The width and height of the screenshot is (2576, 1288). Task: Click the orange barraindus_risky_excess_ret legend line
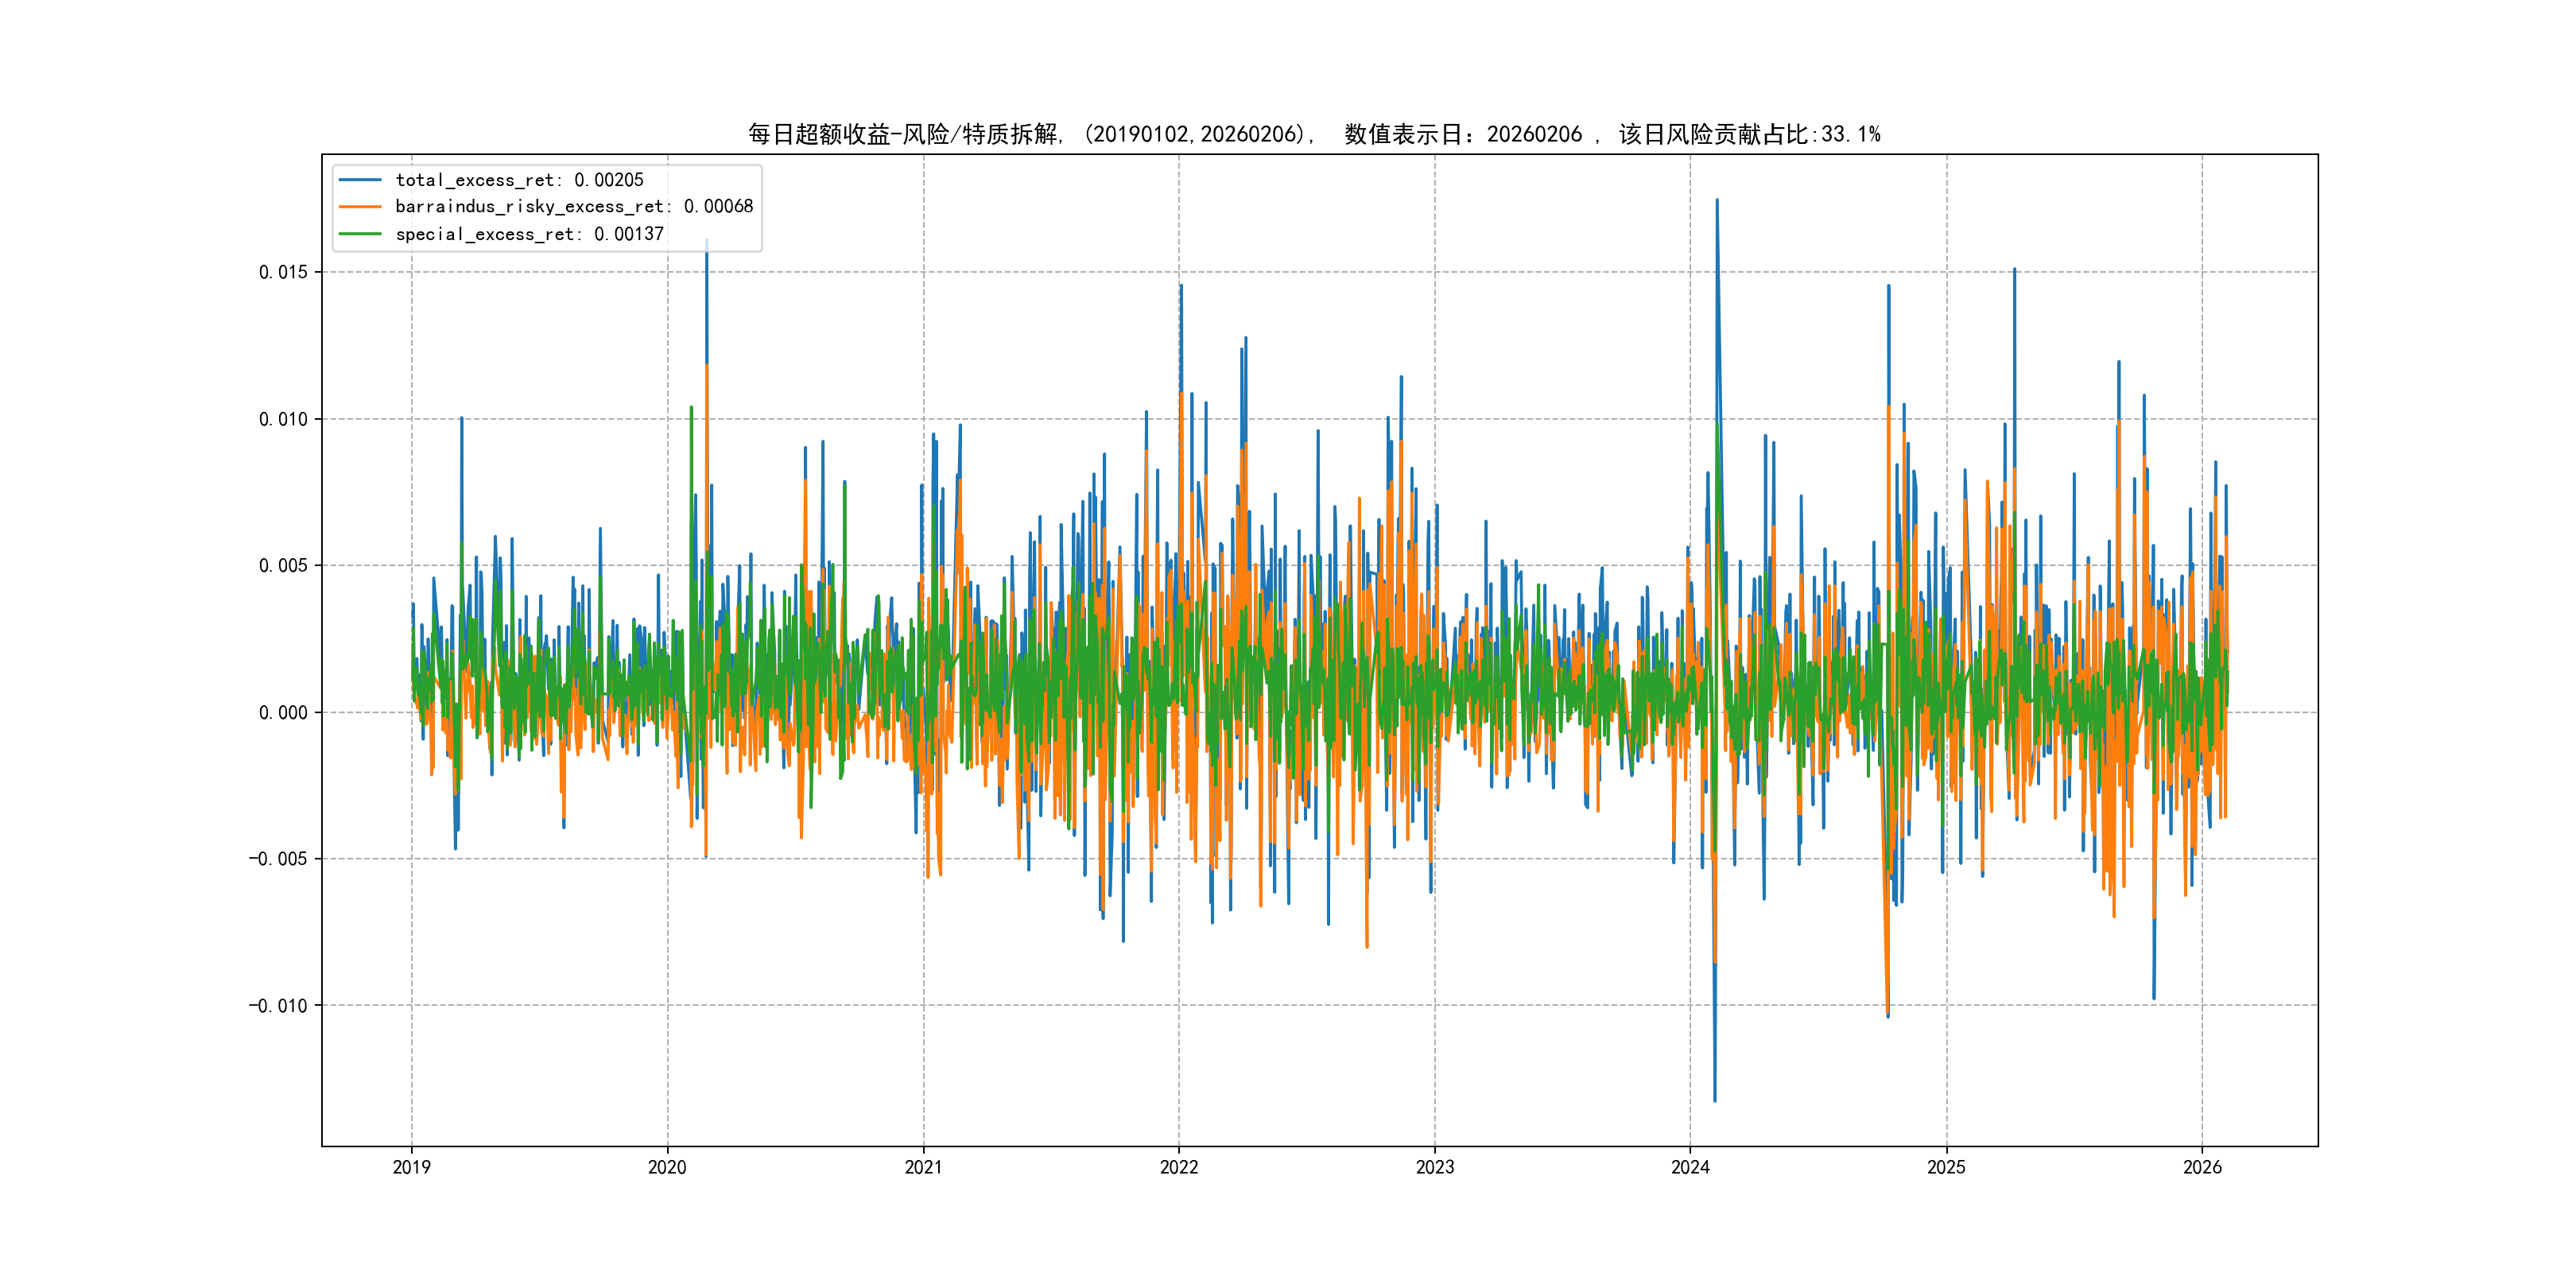pyautogui.click(x=360, y=207)
